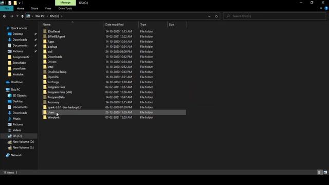Image resolution: width=329 pixels, height=185 pixels.
Task: Open Youtube folder in the sidebar
Action: pyautogui.click(x=18, y=74)
